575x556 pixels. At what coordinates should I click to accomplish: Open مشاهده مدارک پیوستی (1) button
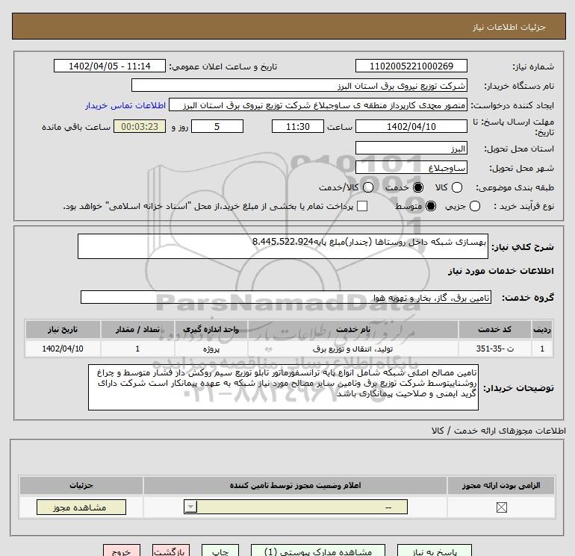click(318, 551)
